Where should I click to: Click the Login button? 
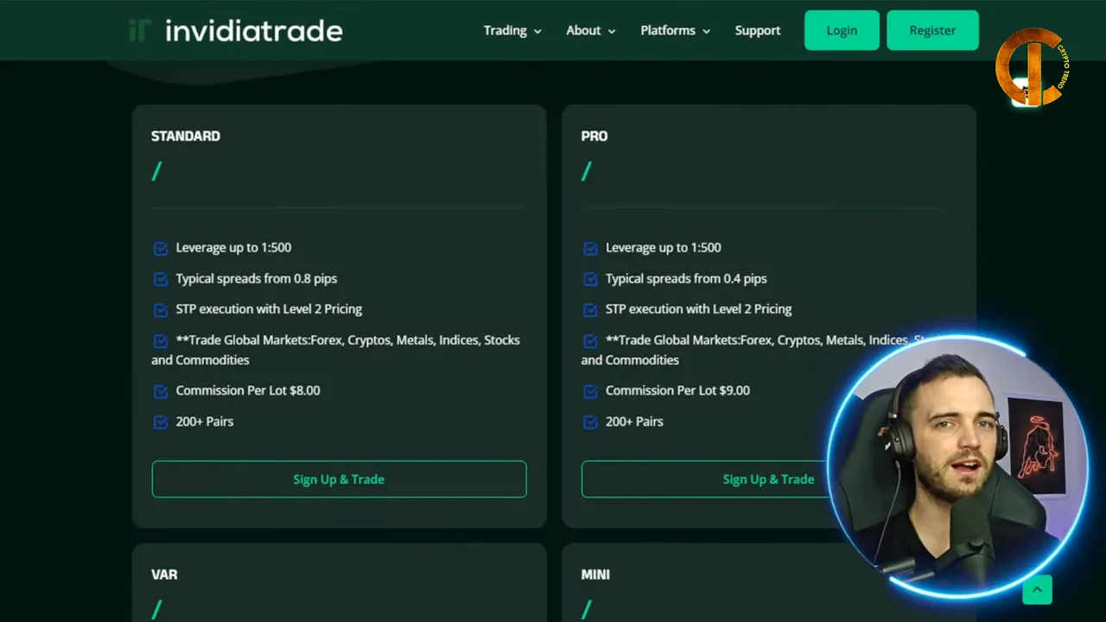pyautogui.click(x=842, y=30)
